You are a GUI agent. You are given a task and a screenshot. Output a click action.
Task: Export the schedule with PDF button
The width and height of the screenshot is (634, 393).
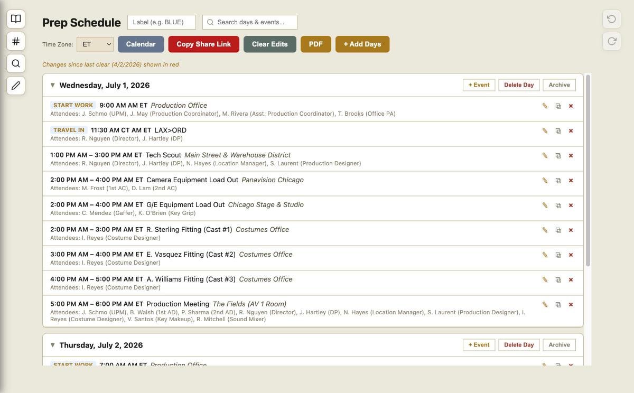pos(315,44)
